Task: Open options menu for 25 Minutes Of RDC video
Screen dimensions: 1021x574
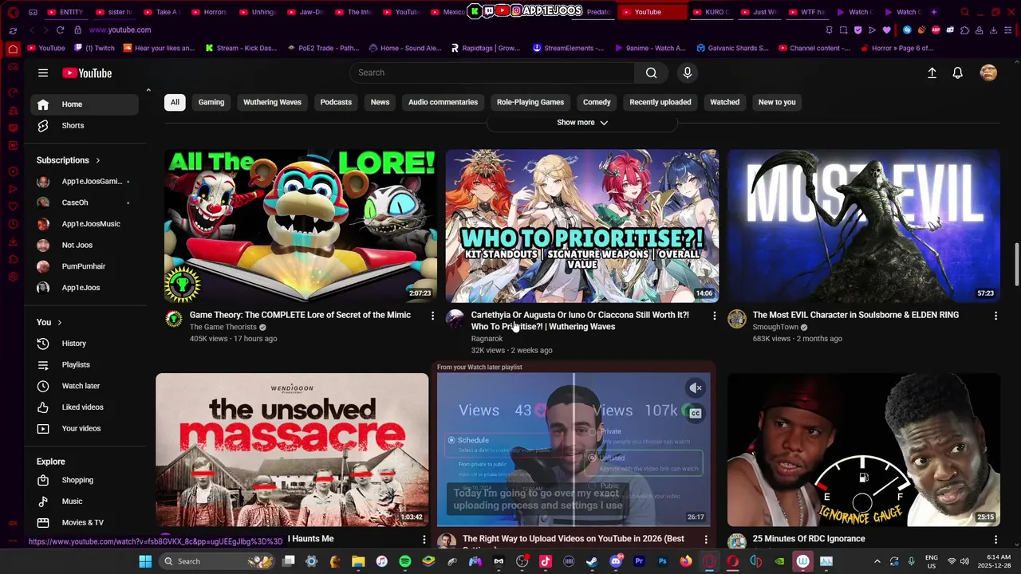Action: pos(995,540)
